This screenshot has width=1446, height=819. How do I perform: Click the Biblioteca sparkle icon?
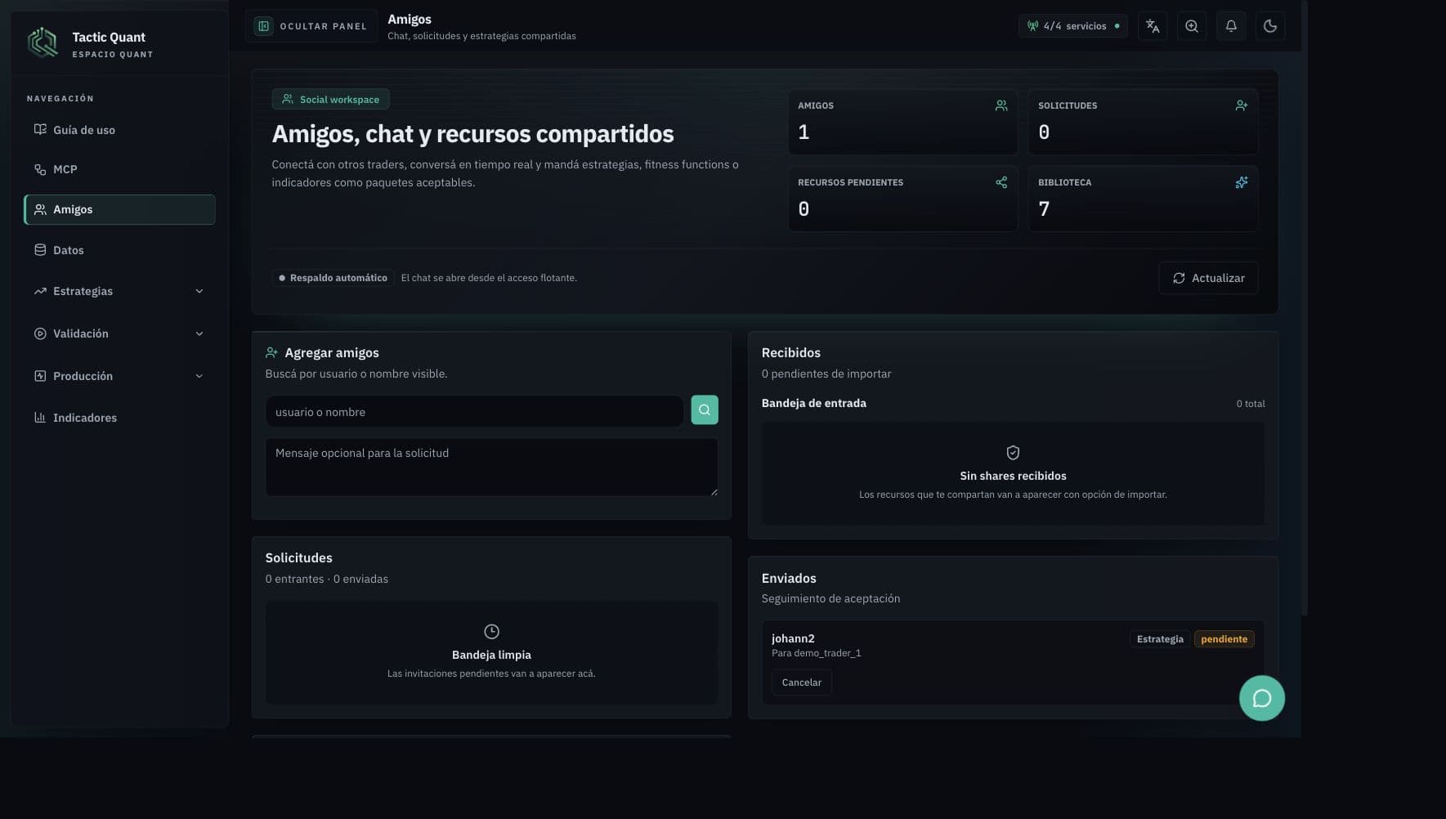(1242, 182)
